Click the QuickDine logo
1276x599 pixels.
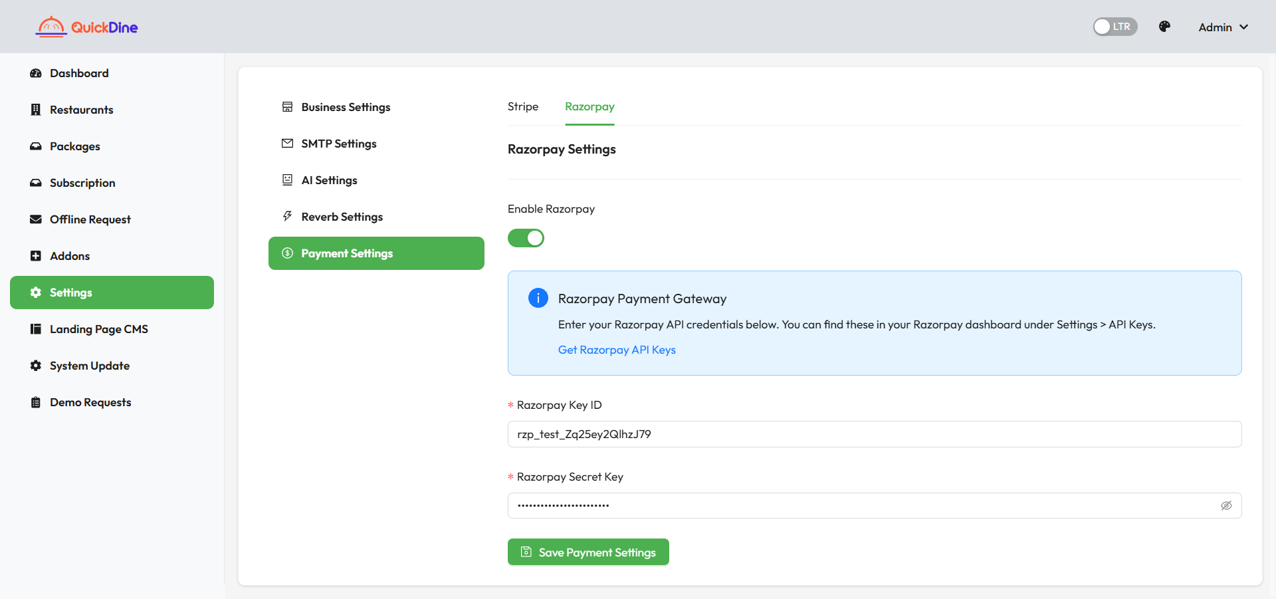86,27
